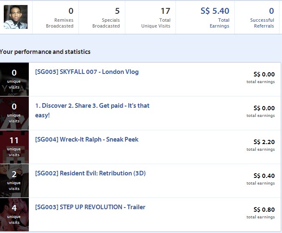This screenshot has width=282, height=233.
Task: Click the Specials Broadcasted count
Action: point(117,11)
